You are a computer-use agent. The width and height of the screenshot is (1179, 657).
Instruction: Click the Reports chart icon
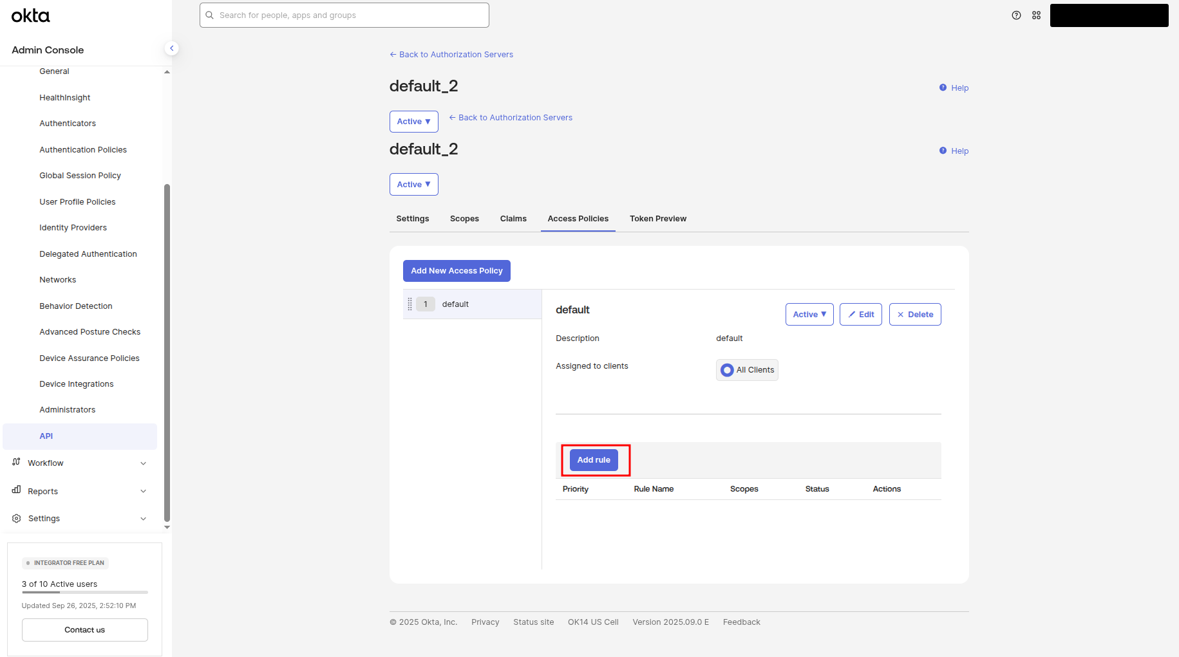click(x=17, y=490)
